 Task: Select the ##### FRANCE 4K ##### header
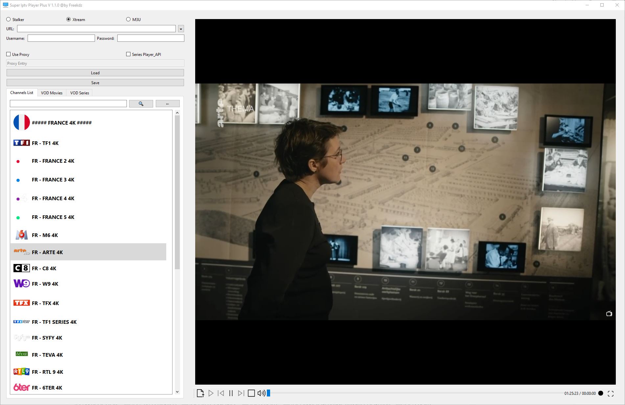pyautogui.click(x=88, y=123)
